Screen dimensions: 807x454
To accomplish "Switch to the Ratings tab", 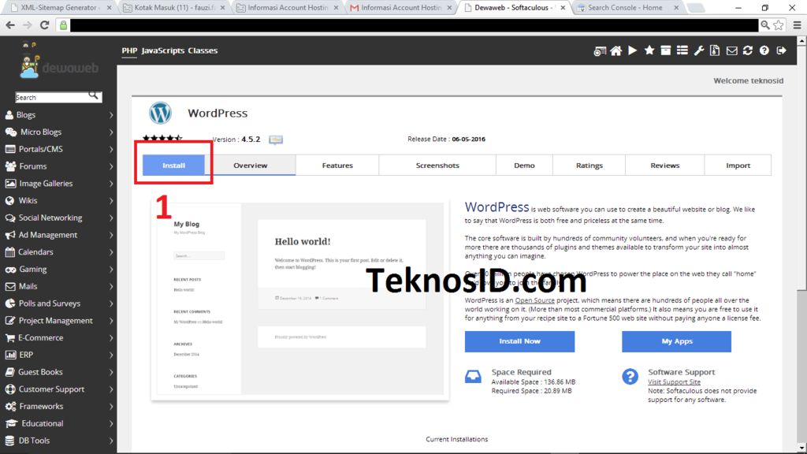I will (x=589, y=166).
